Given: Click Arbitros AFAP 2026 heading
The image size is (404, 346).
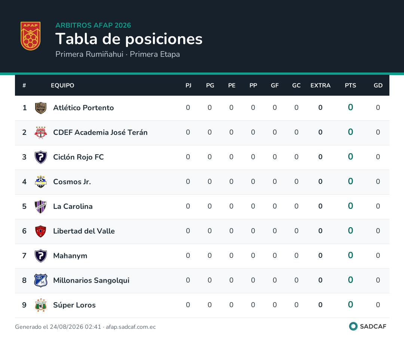Looking at the screenshot, I should (x=93, y=25).
